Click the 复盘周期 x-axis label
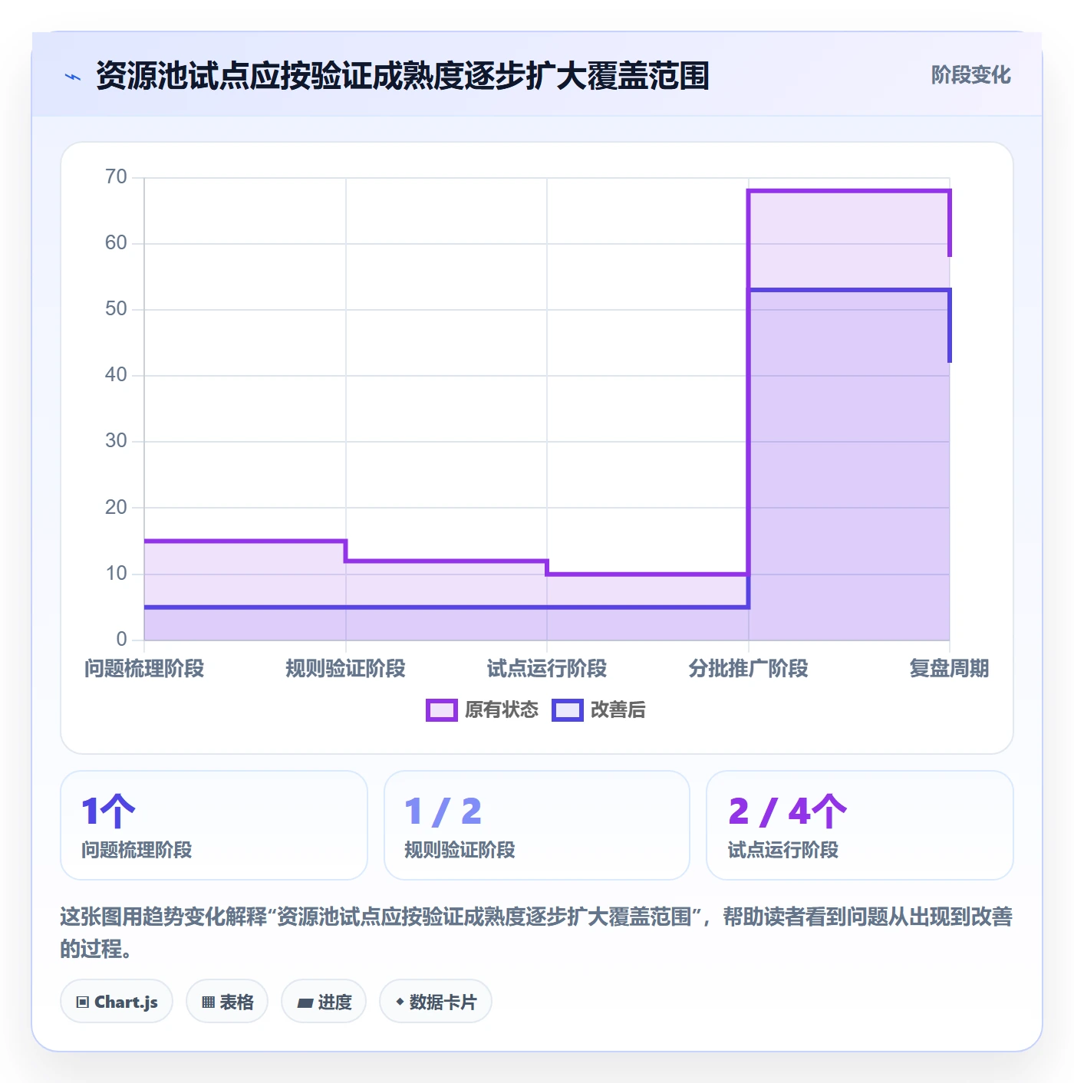1074x1083 pixels. pyautogui.click(x=950, y=669)
